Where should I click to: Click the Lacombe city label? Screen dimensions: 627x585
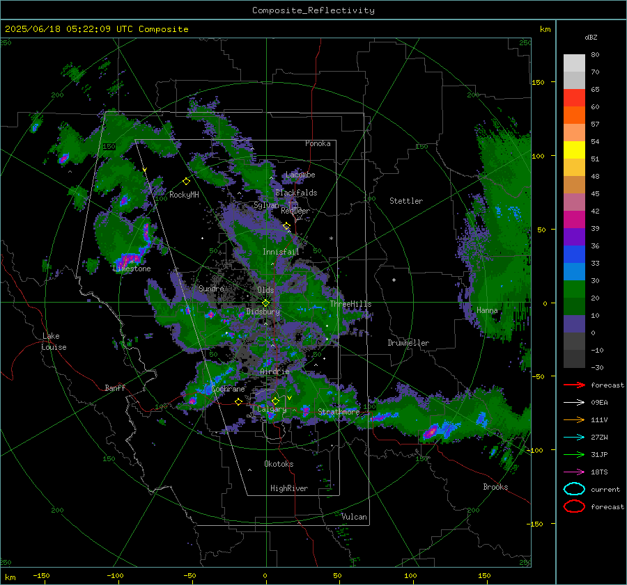point(300,175)
